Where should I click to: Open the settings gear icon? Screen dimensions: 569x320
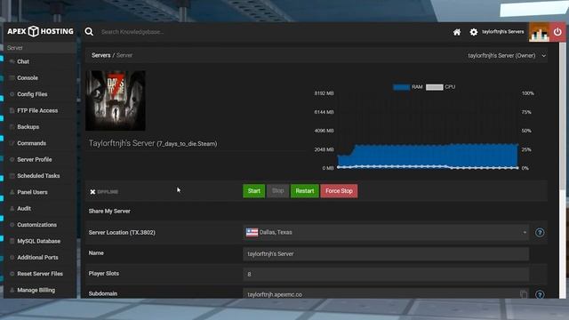474,32
